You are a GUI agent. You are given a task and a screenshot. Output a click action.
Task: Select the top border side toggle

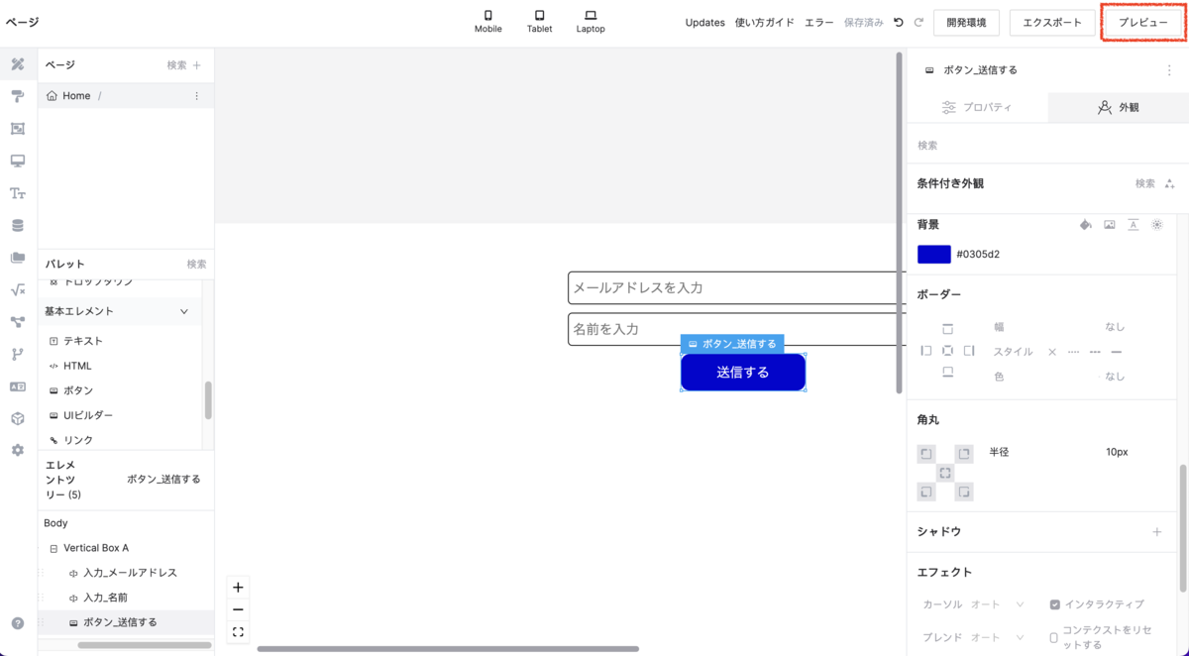click(948, 329)
